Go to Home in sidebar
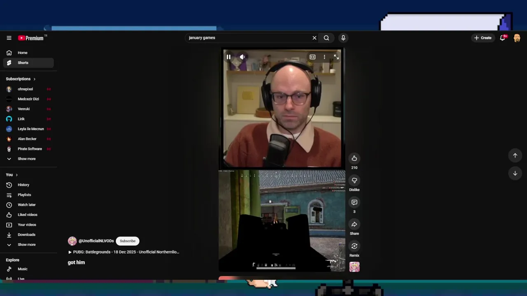This screenshot has height=296, width=527. coord(28,53)
